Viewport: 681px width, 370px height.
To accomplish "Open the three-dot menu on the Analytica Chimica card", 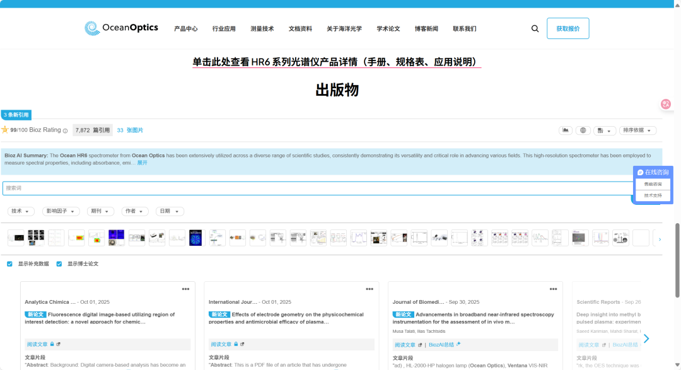I will click(185, 288).
